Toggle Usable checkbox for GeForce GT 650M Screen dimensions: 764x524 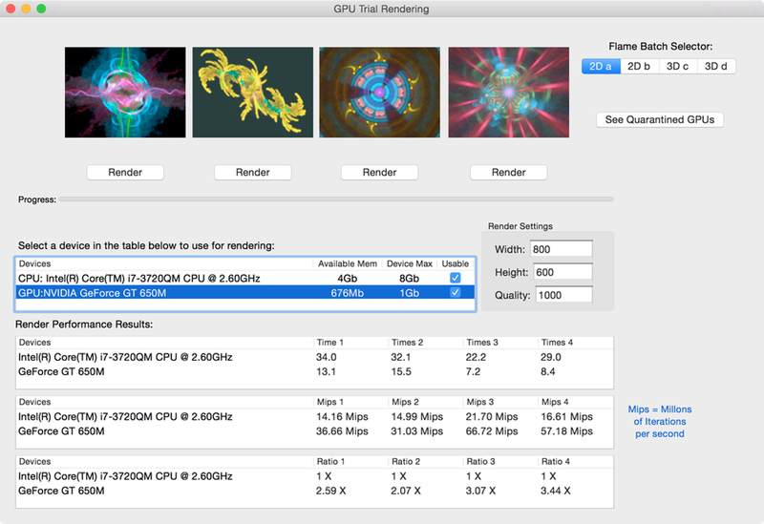click(x=456, y=293)
